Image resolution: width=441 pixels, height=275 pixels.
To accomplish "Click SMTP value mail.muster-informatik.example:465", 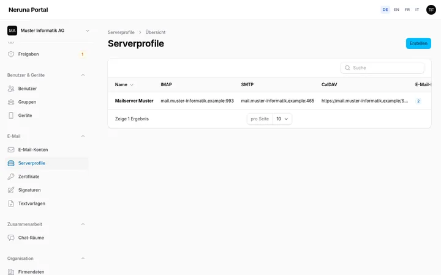I will 277,101.
